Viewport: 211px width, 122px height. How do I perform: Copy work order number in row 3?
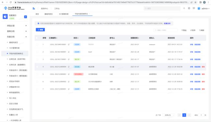click(69, 59)
